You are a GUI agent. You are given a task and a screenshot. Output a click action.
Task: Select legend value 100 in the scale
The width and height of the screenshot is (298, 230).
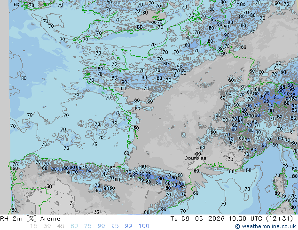pyautogui.click(x=144, y=226)
